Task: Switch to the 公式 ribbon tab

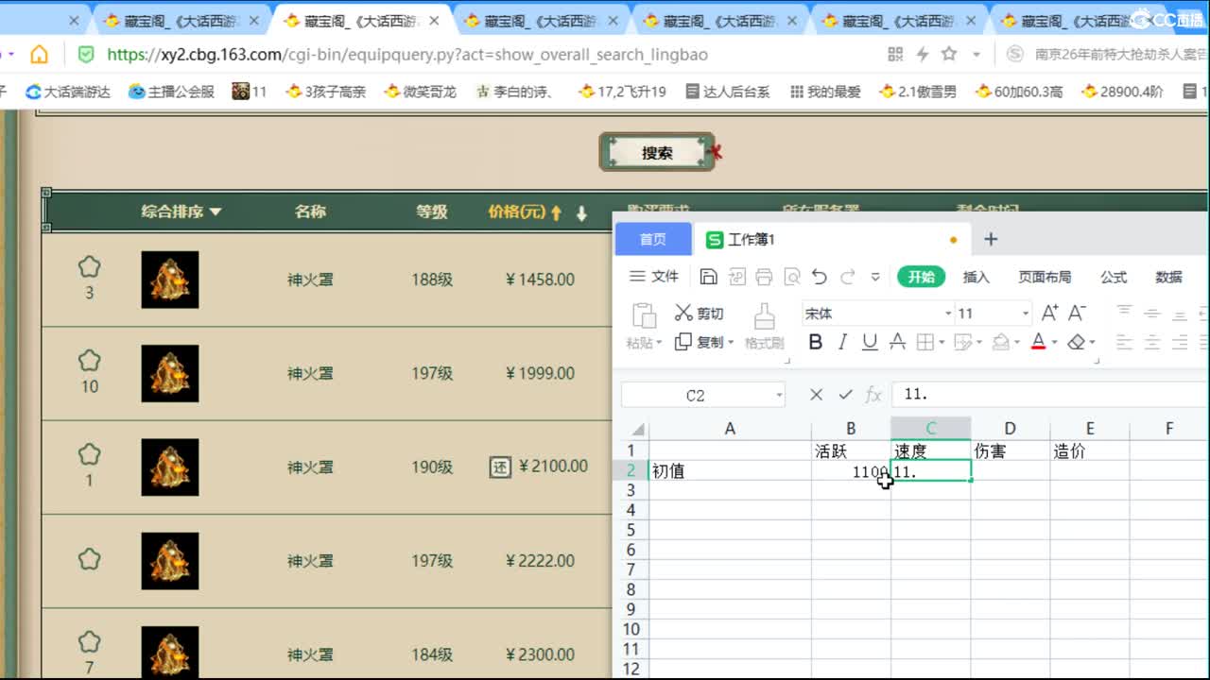Action: point(1114,277)
